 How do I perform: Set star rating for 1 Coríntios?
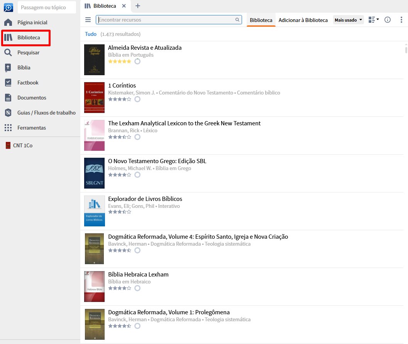[120, 99]
